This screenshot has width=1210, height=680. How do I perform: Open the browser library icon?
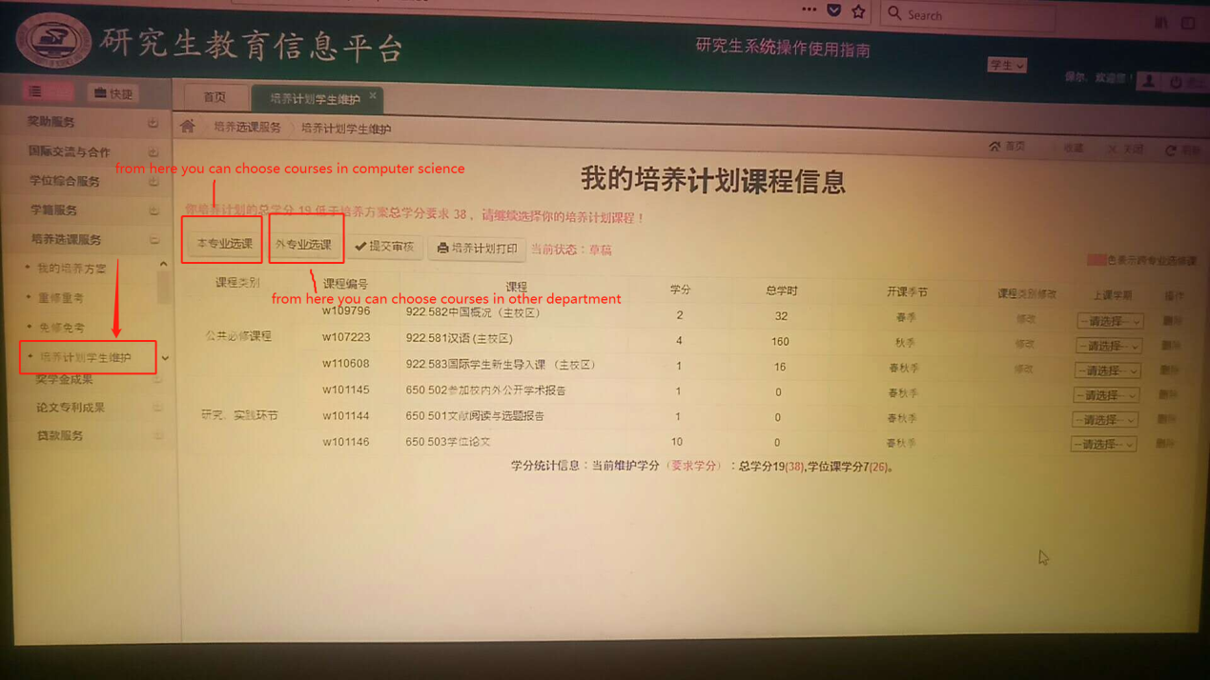1161,21
